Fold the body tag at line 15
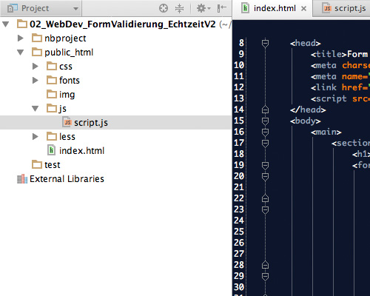This screenshot has width=370, height=296. 265,121
